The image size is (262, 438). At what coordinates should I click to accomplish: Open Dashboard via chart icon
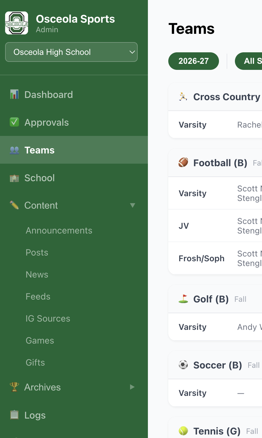[14, 94]
